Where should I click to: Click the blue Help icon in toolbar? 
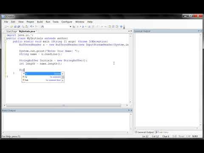click(x=121, y=26)
